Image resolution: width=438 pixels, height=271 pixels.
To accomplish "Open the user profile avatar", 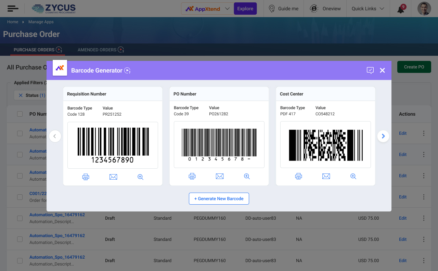I will [424, 9].
